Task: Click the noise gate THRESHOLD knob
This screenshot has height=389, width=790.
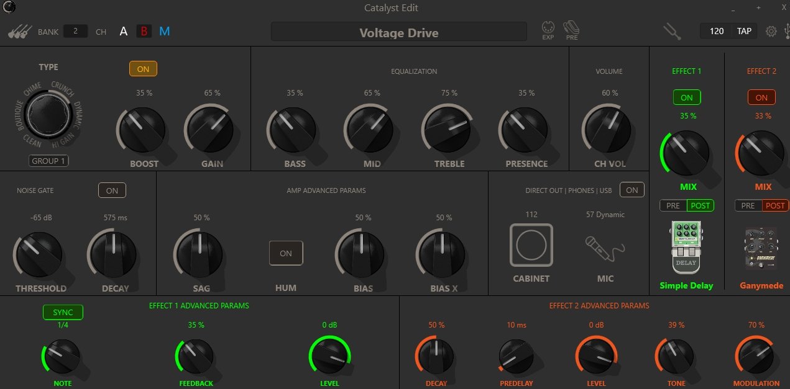Action: coord(39,256)
